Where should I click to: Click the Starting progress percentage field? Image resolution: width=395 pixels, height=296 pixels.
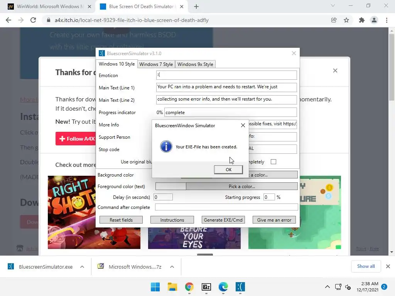pos(269,197)
